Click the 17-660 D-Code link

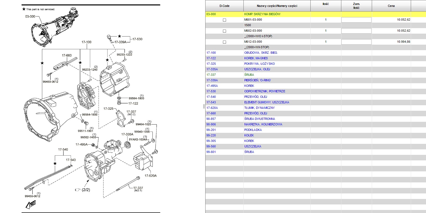pos(211,113)
